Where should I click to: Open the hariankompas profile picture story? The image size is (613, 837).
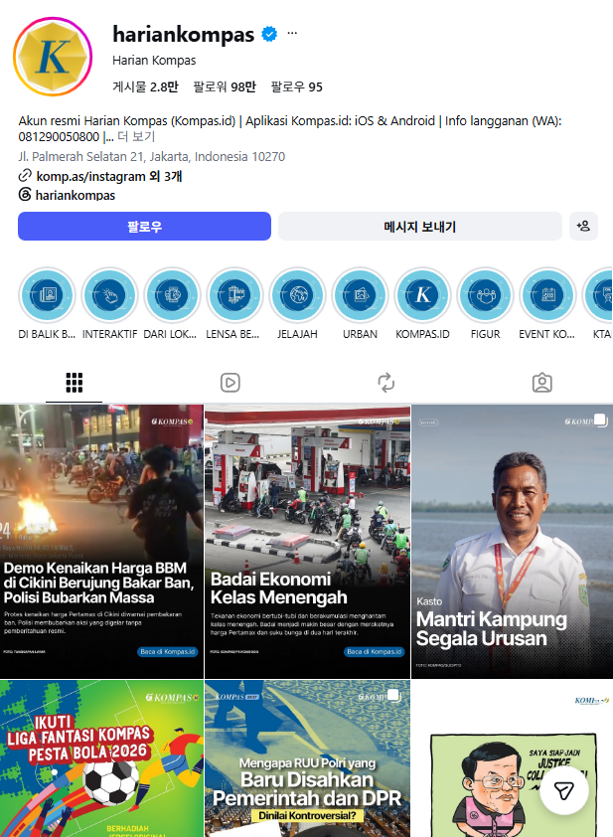pos(53,57)
